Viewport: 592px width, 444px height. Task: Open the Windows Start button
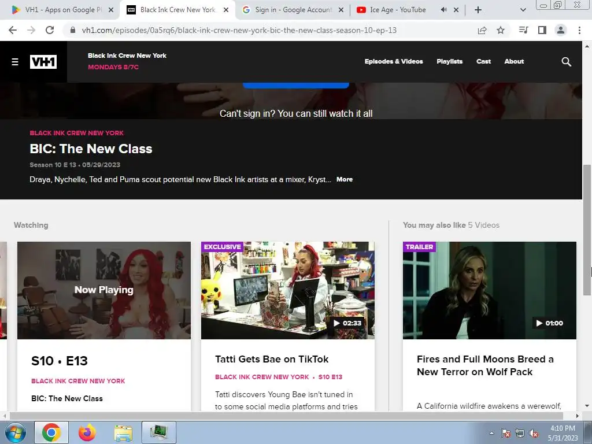coord(15,432)
